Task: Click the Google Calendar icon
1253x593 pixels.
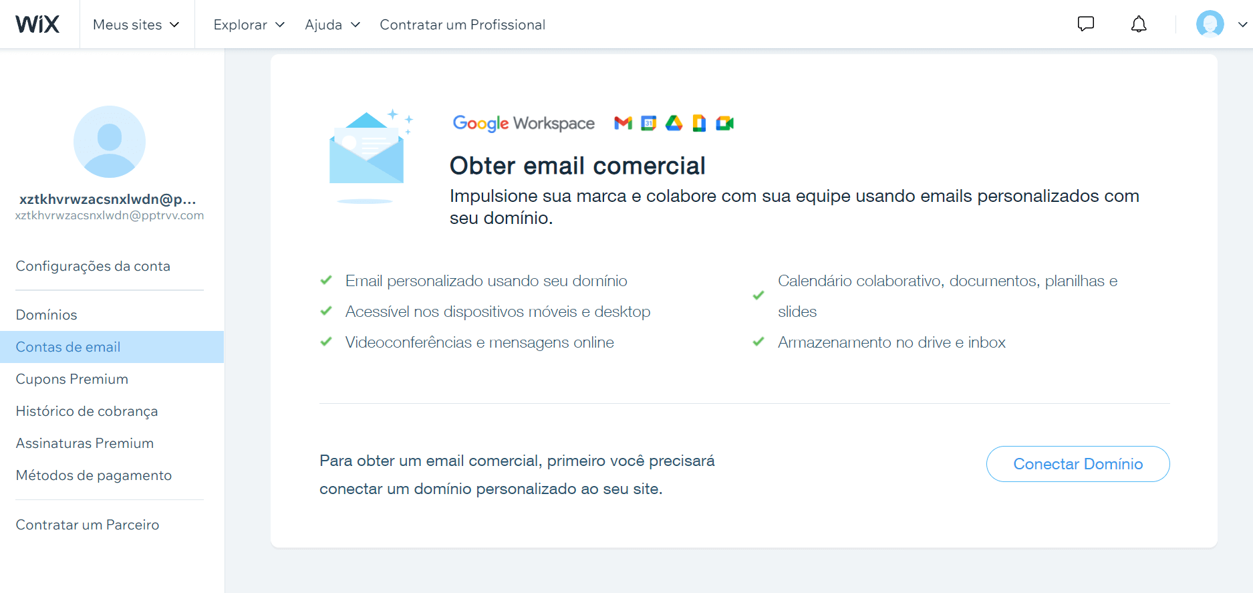Action: (649, 123)
